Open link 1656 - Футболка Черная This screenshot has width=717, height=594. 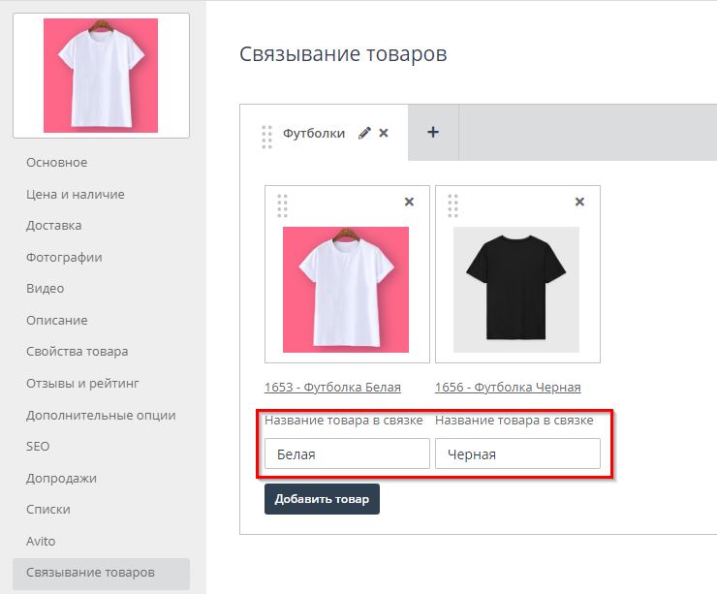pyautogui.click(x=508, y=388)
